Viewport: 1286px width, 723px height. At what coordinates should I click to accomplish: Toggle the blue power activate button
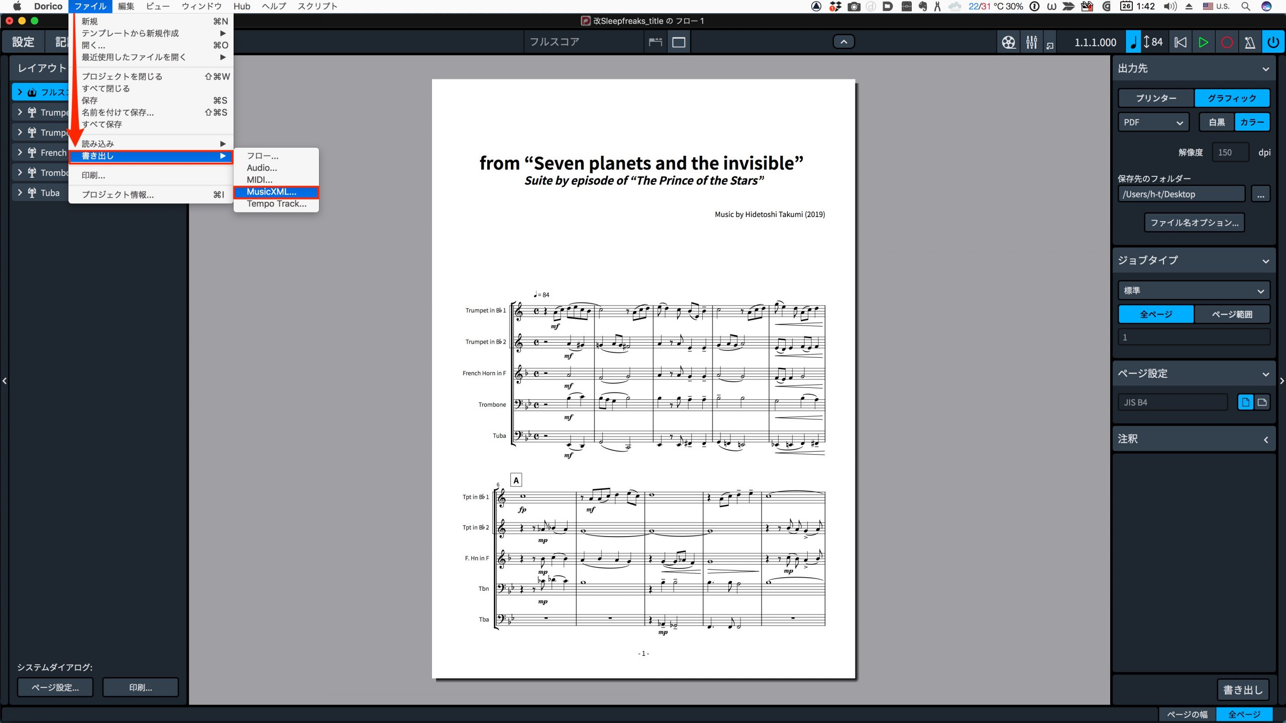tap(1273, 42)
